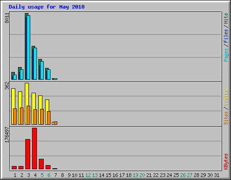Click day 15 on the x-axis
Screen dimensions: 231x180
[x=108, y=175]
